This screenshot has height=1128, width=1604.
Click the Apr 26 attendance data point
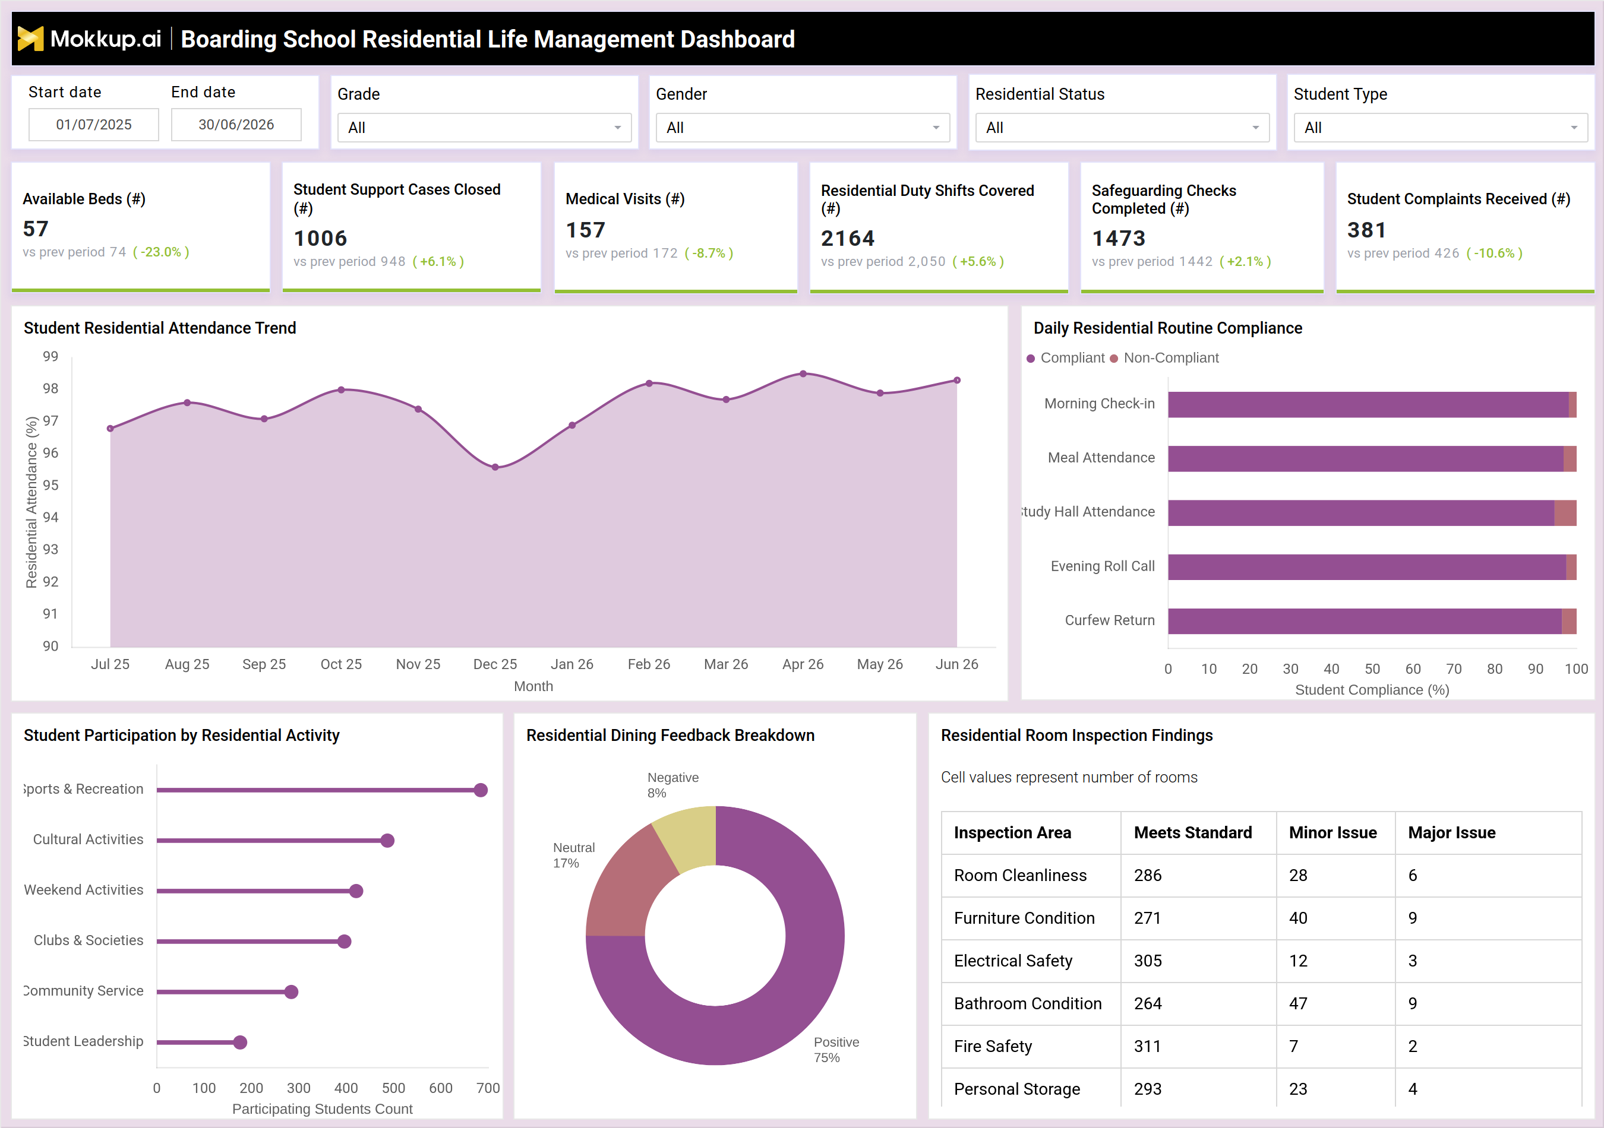(x=803, y=373)
